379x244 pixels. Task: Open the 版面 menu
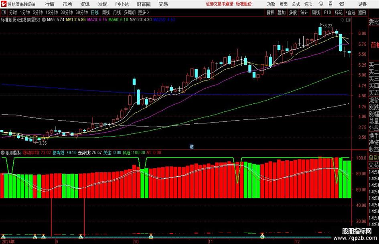(284, 4)
